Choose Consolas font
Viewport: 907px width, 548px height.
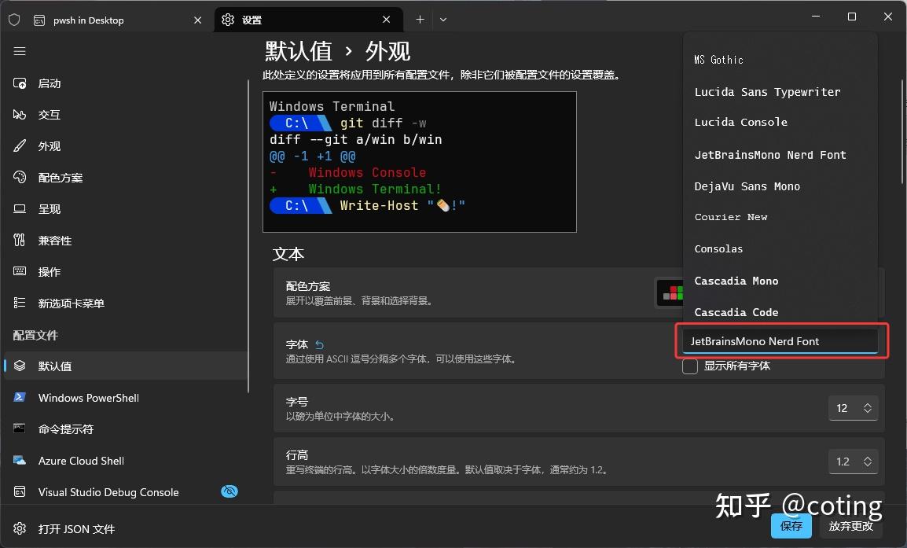(x=780, y=248)
